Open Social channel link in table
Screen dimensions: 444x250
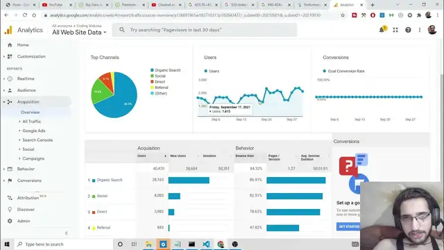click(102, 196)
